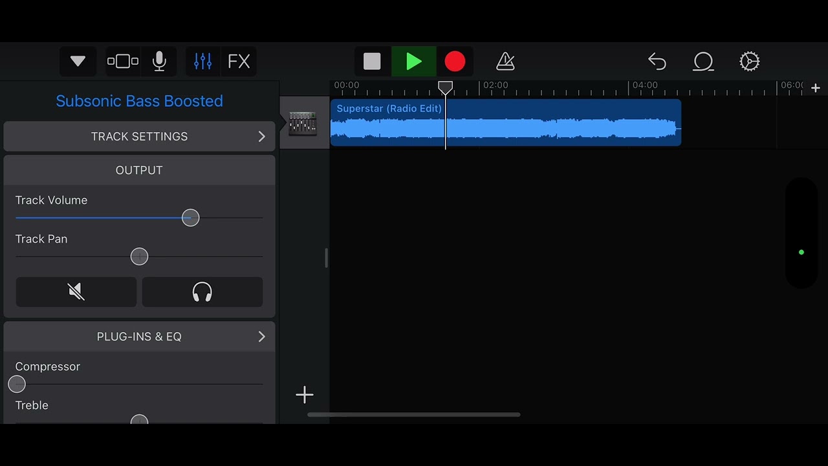Select the Subsonic Bass Boosted track name
This screenshot has height=466, width=828.
pyautogui.click(x=139, y=101)
